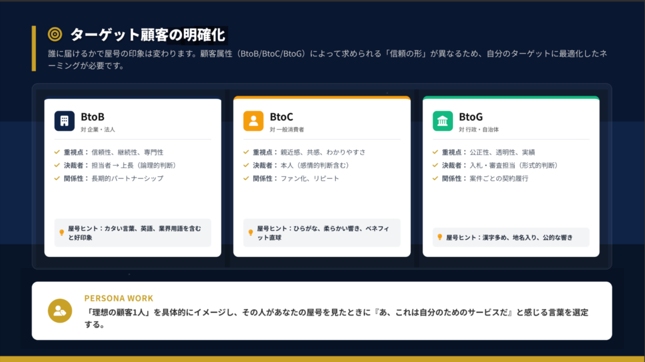This screenshot has width=645, height=362.
Task: Click the BtoG 屋号ヒント hint box
Action: (511, 237)
